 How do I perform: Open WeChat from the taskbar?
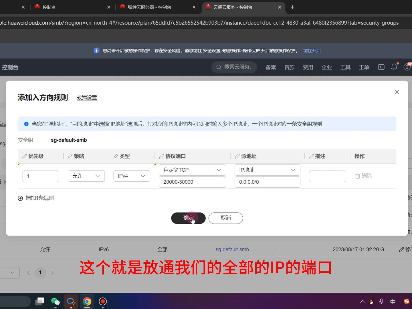55,301
